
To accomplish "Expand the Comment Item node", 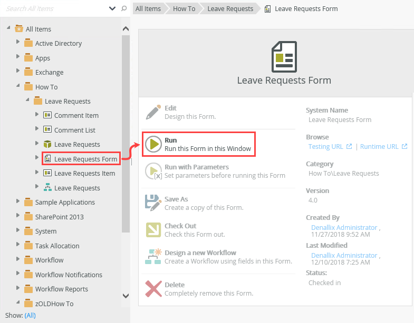I will pos(37,114).
